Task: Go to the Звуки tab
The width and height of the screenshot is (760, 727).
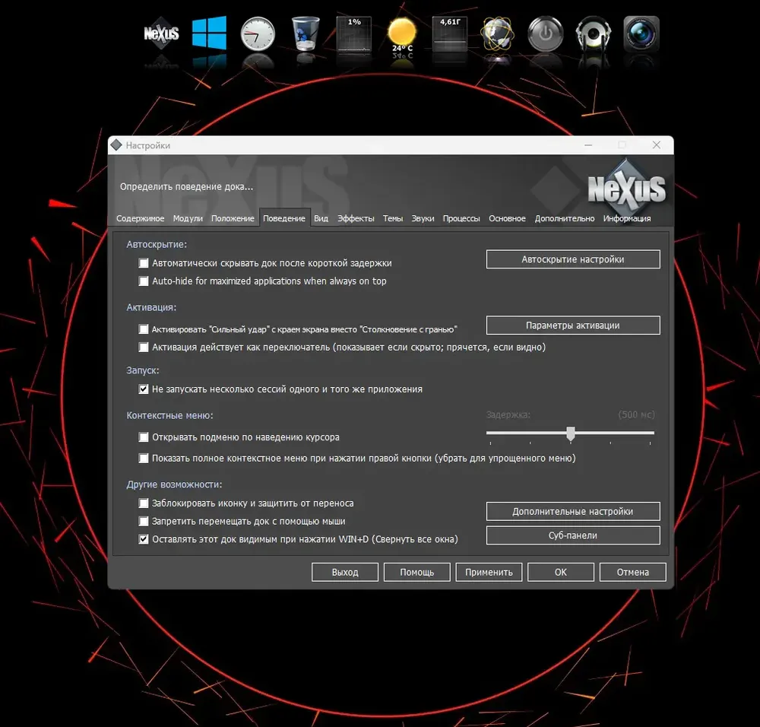Action: [423, 218]
